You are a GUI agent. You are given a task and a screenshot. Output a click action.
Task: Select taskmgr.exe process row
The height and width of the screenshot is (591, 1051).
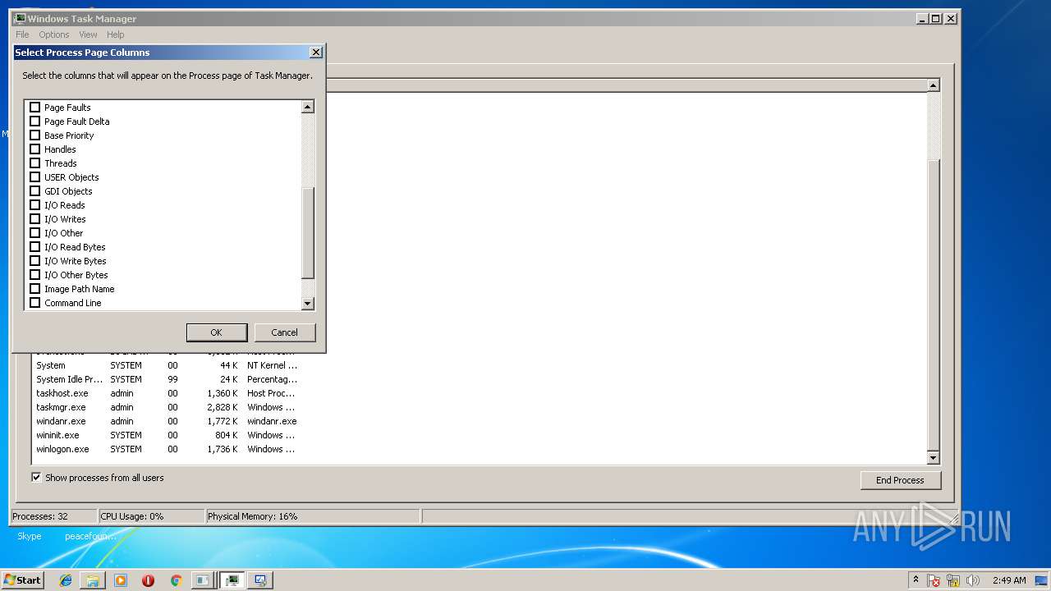tap(167, 407)
